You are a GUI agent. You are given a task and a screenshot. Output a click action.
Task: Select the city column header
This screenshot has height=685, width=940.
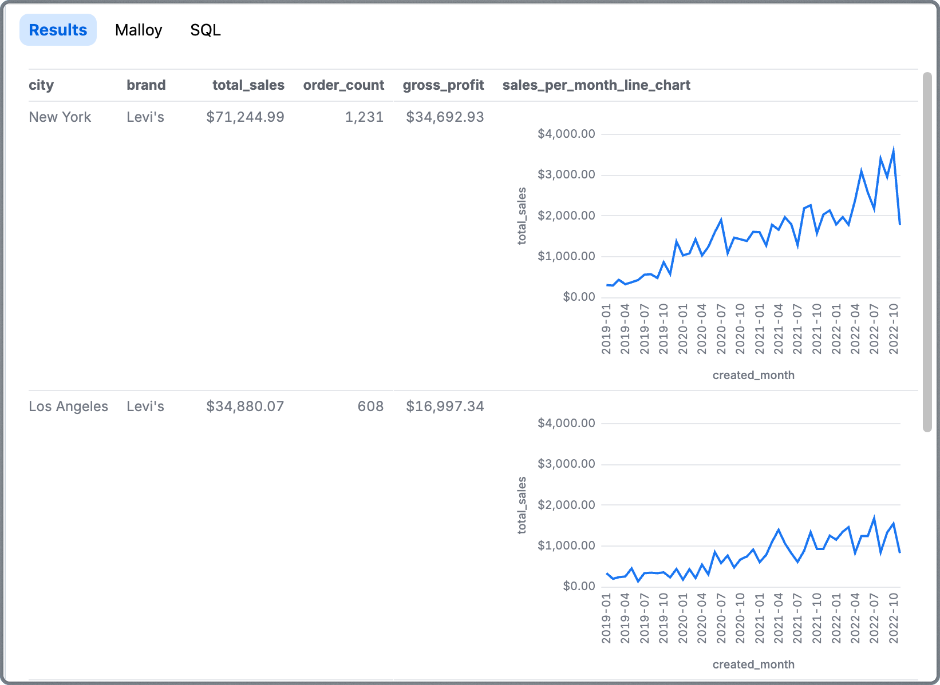coord(41,85)
